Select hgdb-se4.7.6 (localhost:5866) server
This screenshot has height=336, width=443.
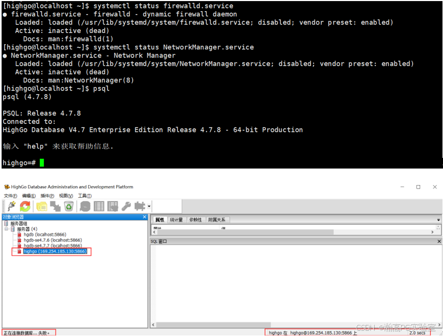point(53,240)
